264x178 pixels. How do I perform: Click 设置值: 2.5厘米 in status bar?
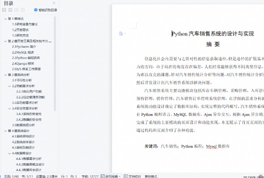(x=47, y=176)
